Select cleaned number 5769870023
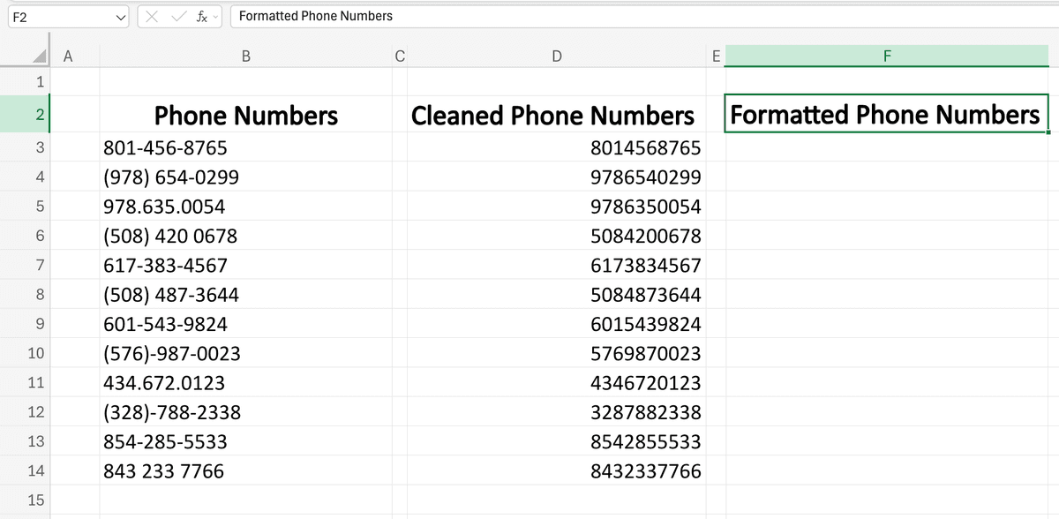The width and height of the screenshot is (1059, 519). tap(557, 354)
